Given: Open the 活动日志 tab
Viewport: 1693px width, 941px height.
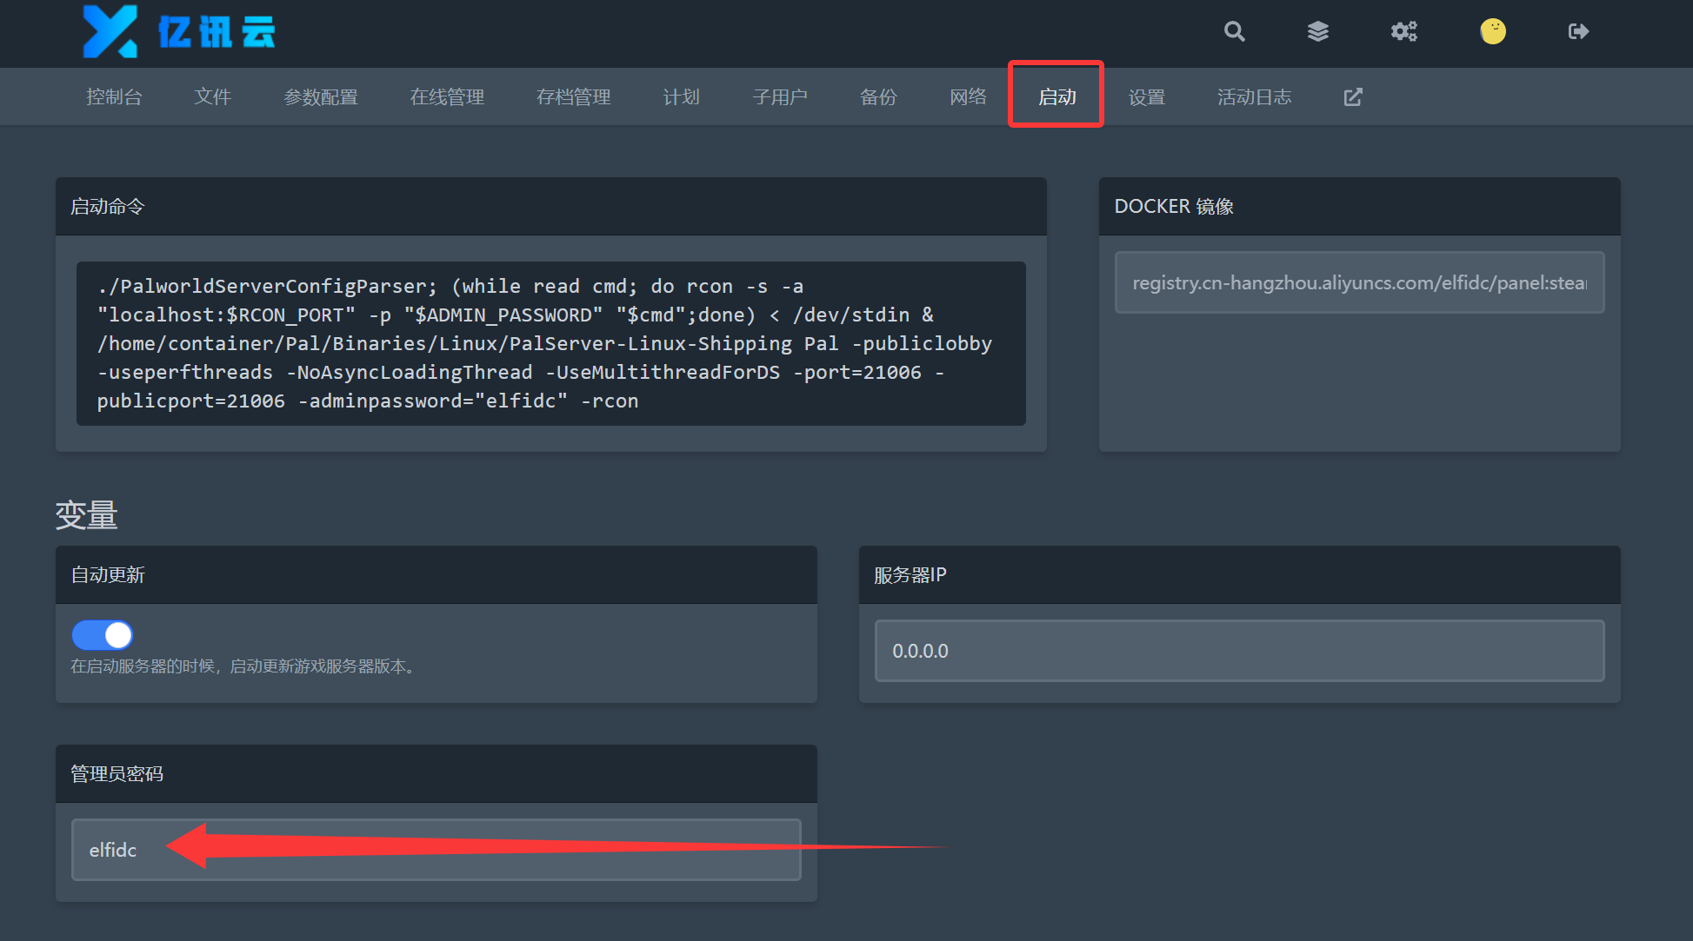Looking at the screenshot, I should click(1254, 96).
